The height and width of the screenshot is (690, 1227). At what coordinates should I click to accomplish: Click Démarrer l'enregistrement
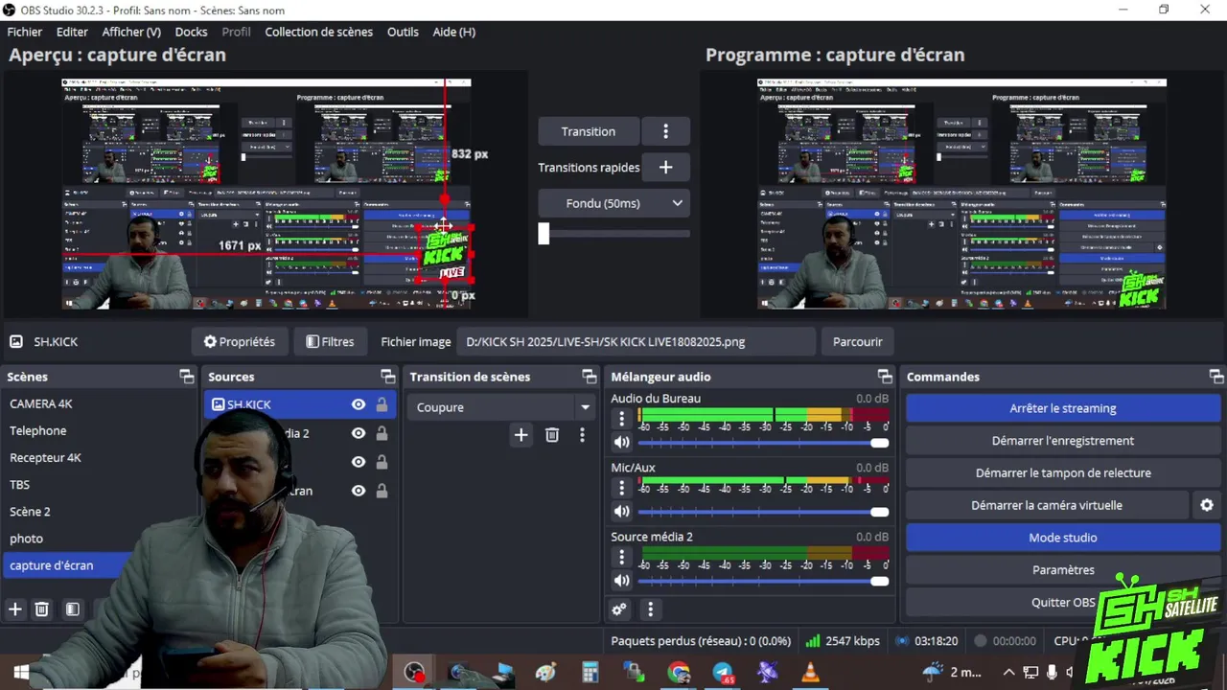1062,441
